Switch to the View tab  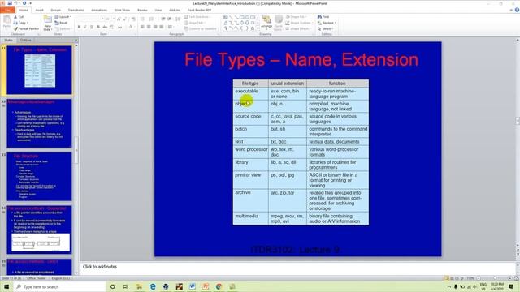(158, 11)
